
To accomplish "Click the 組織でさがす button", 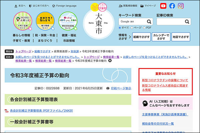I will click(x=141, y=37).
